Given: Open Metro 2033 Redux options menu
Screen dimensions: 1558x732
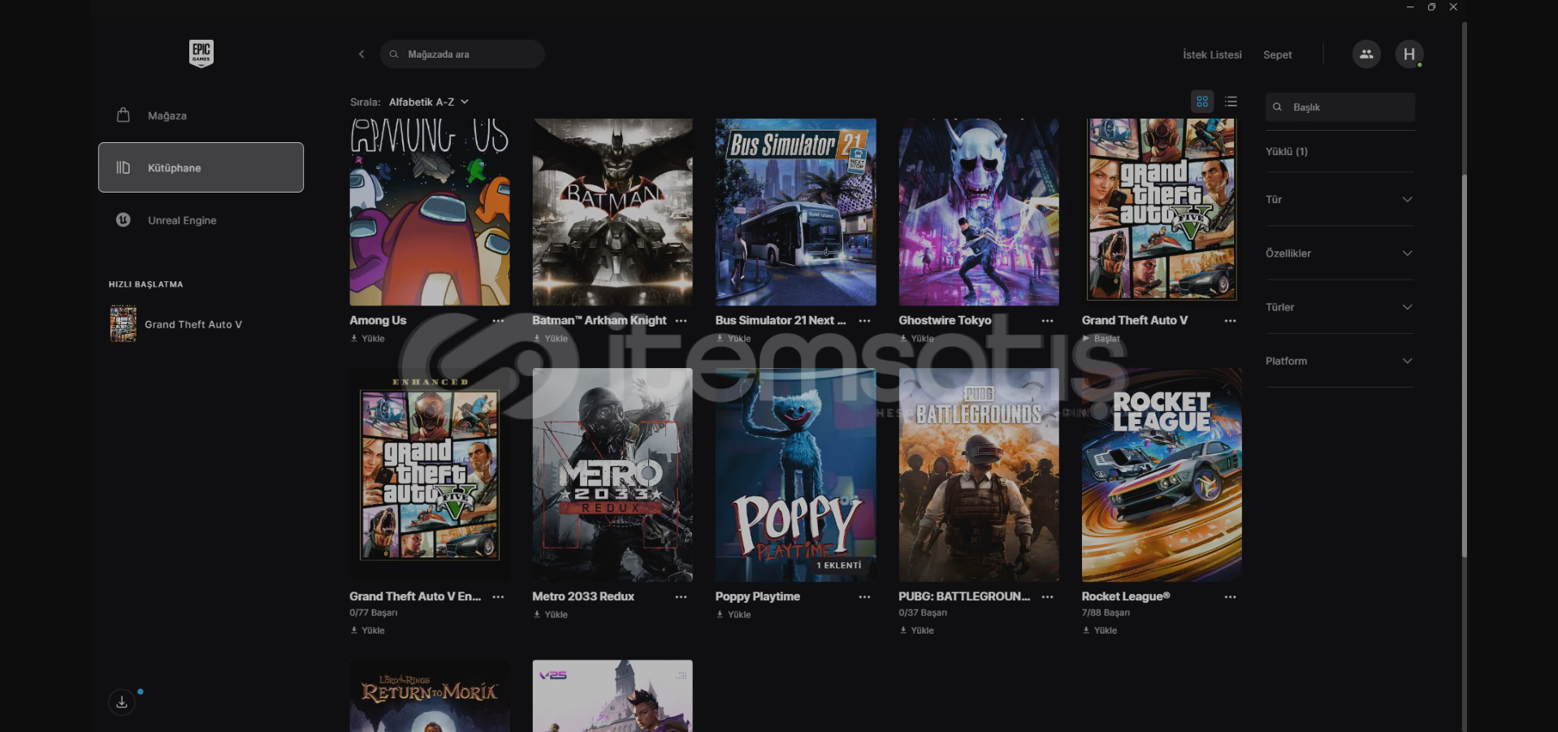Looking at the screenshot, I should coord(681,597).
